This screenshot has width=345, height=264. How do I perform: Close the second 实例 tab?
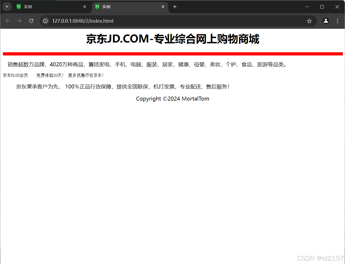click(163, 7)
